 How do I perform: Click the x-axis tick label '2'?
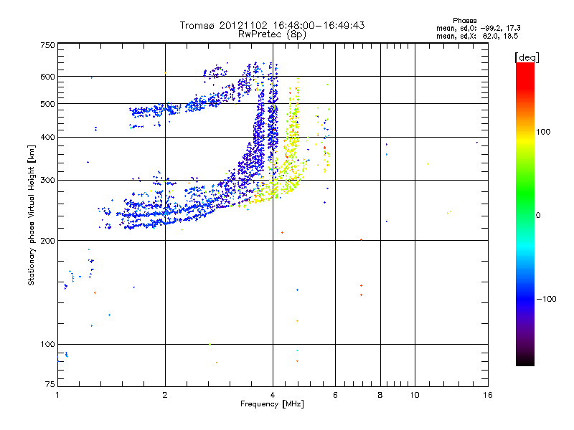point(165,395)
